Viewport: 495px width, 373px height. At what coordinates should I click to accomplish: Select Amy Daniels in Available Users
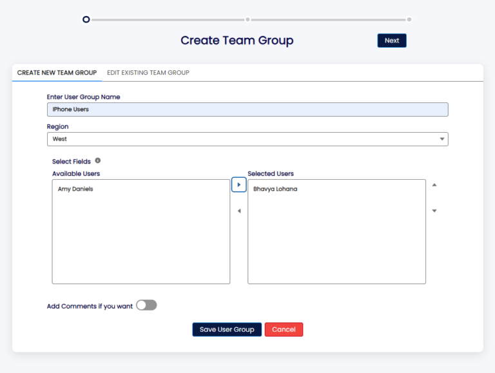(x=75, y=189)
